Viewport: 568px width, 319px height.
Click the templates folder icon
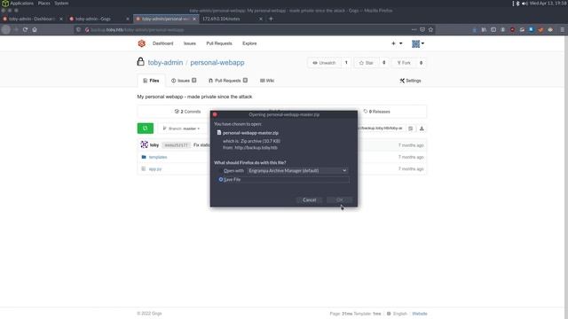point(144,157)
